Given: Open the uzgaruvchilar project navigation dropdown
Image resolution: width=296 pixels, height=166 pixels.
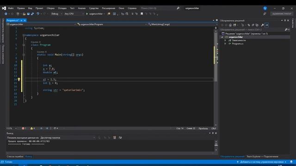Looking at the screenshot, I should (x=41, y=24).
